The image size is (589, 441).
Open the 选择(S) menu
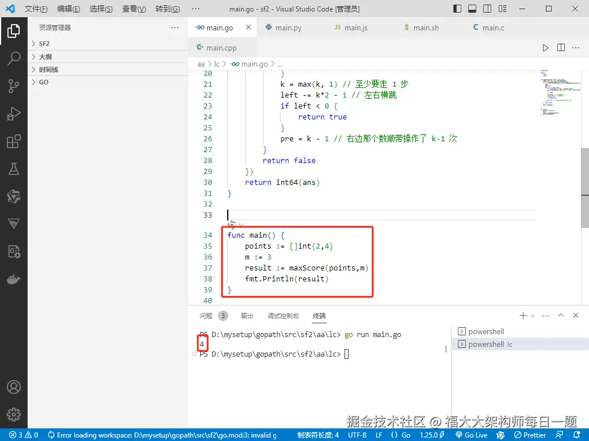[101, 9]
